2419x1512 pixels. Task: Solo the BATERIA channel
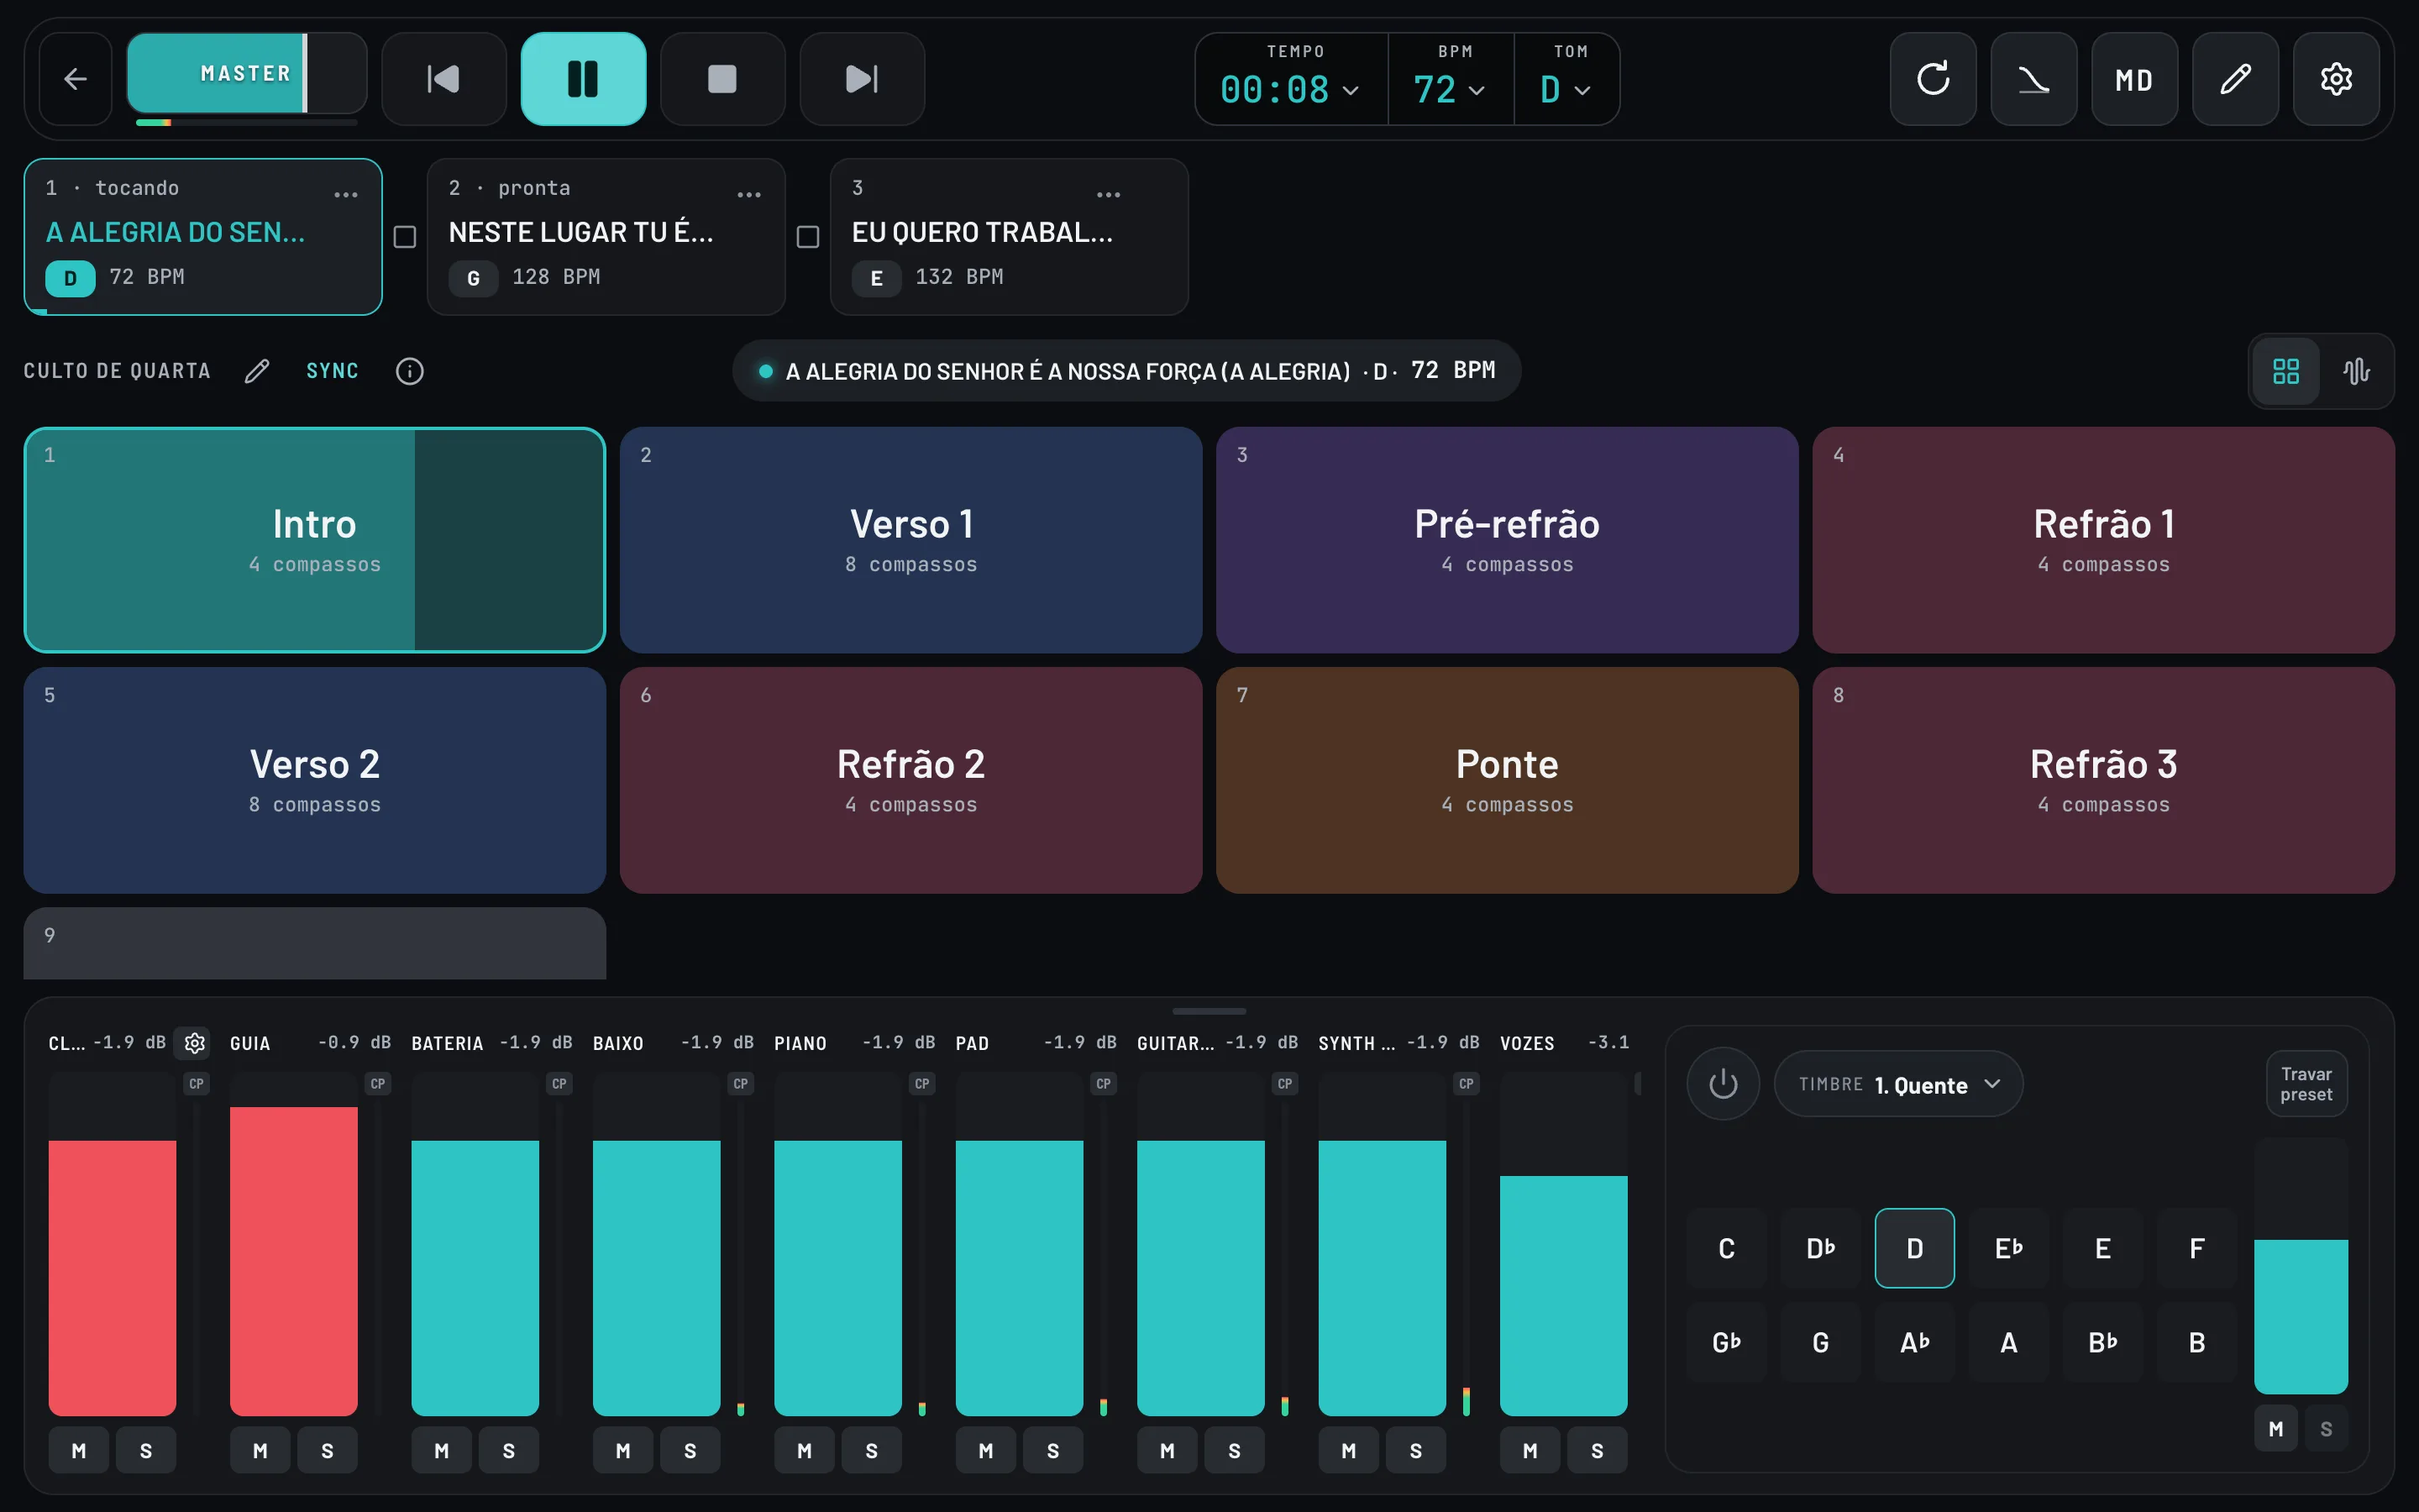509,1450
